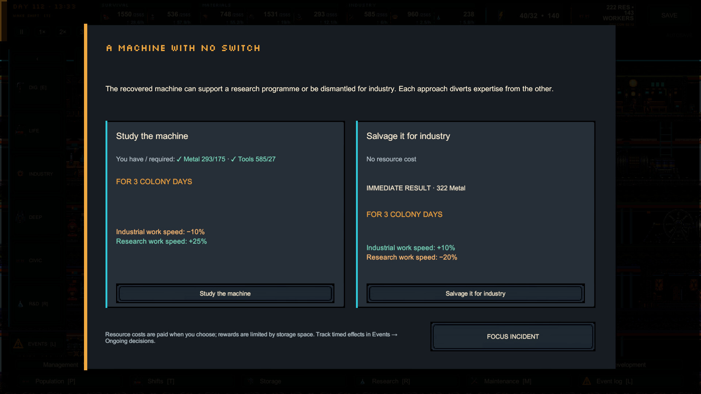This screenshot has height=394, width=701.
Task: Click the dimmed SAVE button
Action: click(669, 15)
